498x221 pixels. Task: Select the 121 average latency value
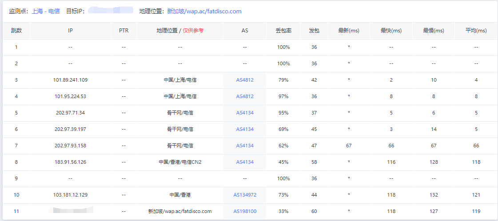(x=476, y=195)
